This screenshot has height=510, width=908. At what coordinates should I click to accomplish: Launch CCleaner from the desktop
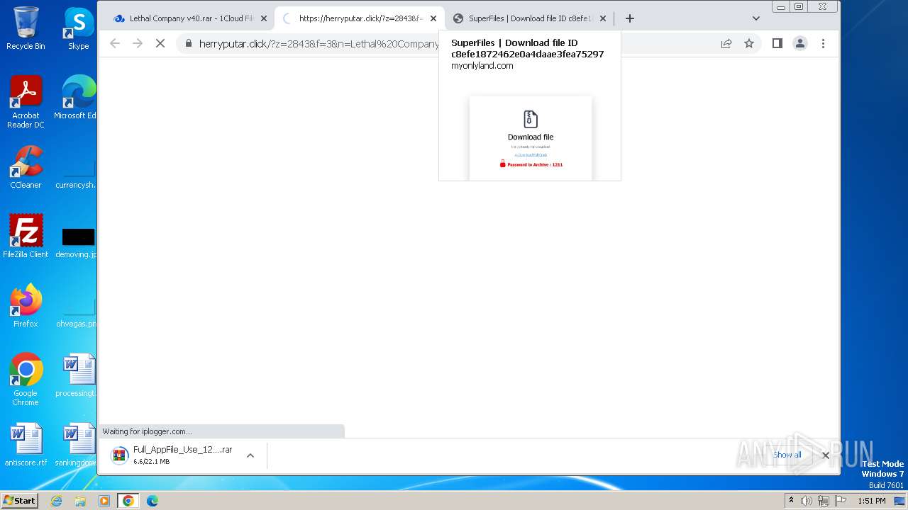26,167
